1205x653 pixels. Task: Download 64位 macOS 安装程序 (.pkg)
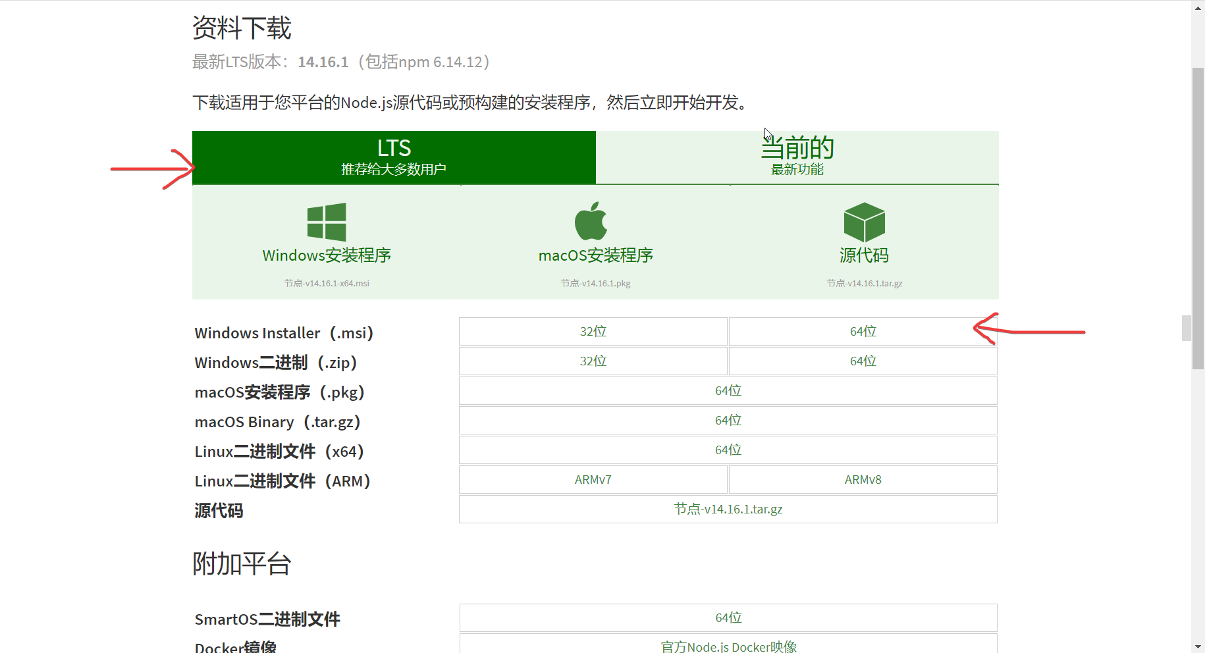point(728,390)
